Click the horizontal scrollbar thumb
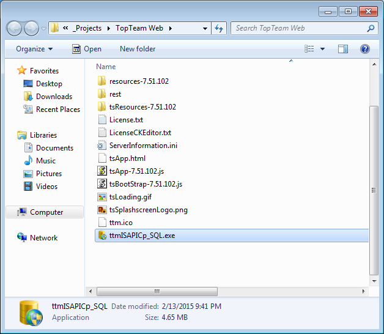This screenshot has height=334, width=384. pos(157,291)
